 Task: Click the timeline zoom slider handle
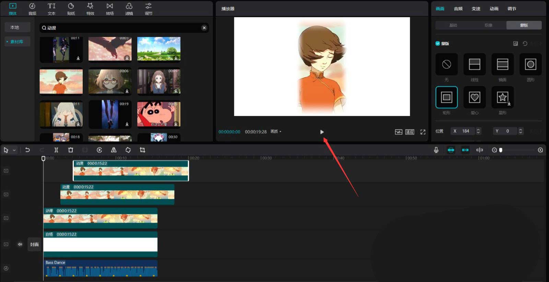coord(501,150)
